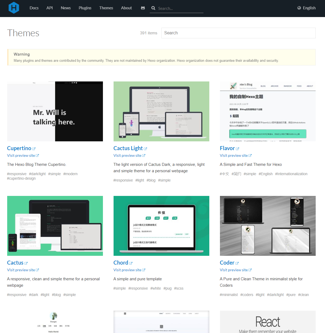Visit preview site for Cactus Light
This screenshot has height=333, width=325.
[127, 155]
